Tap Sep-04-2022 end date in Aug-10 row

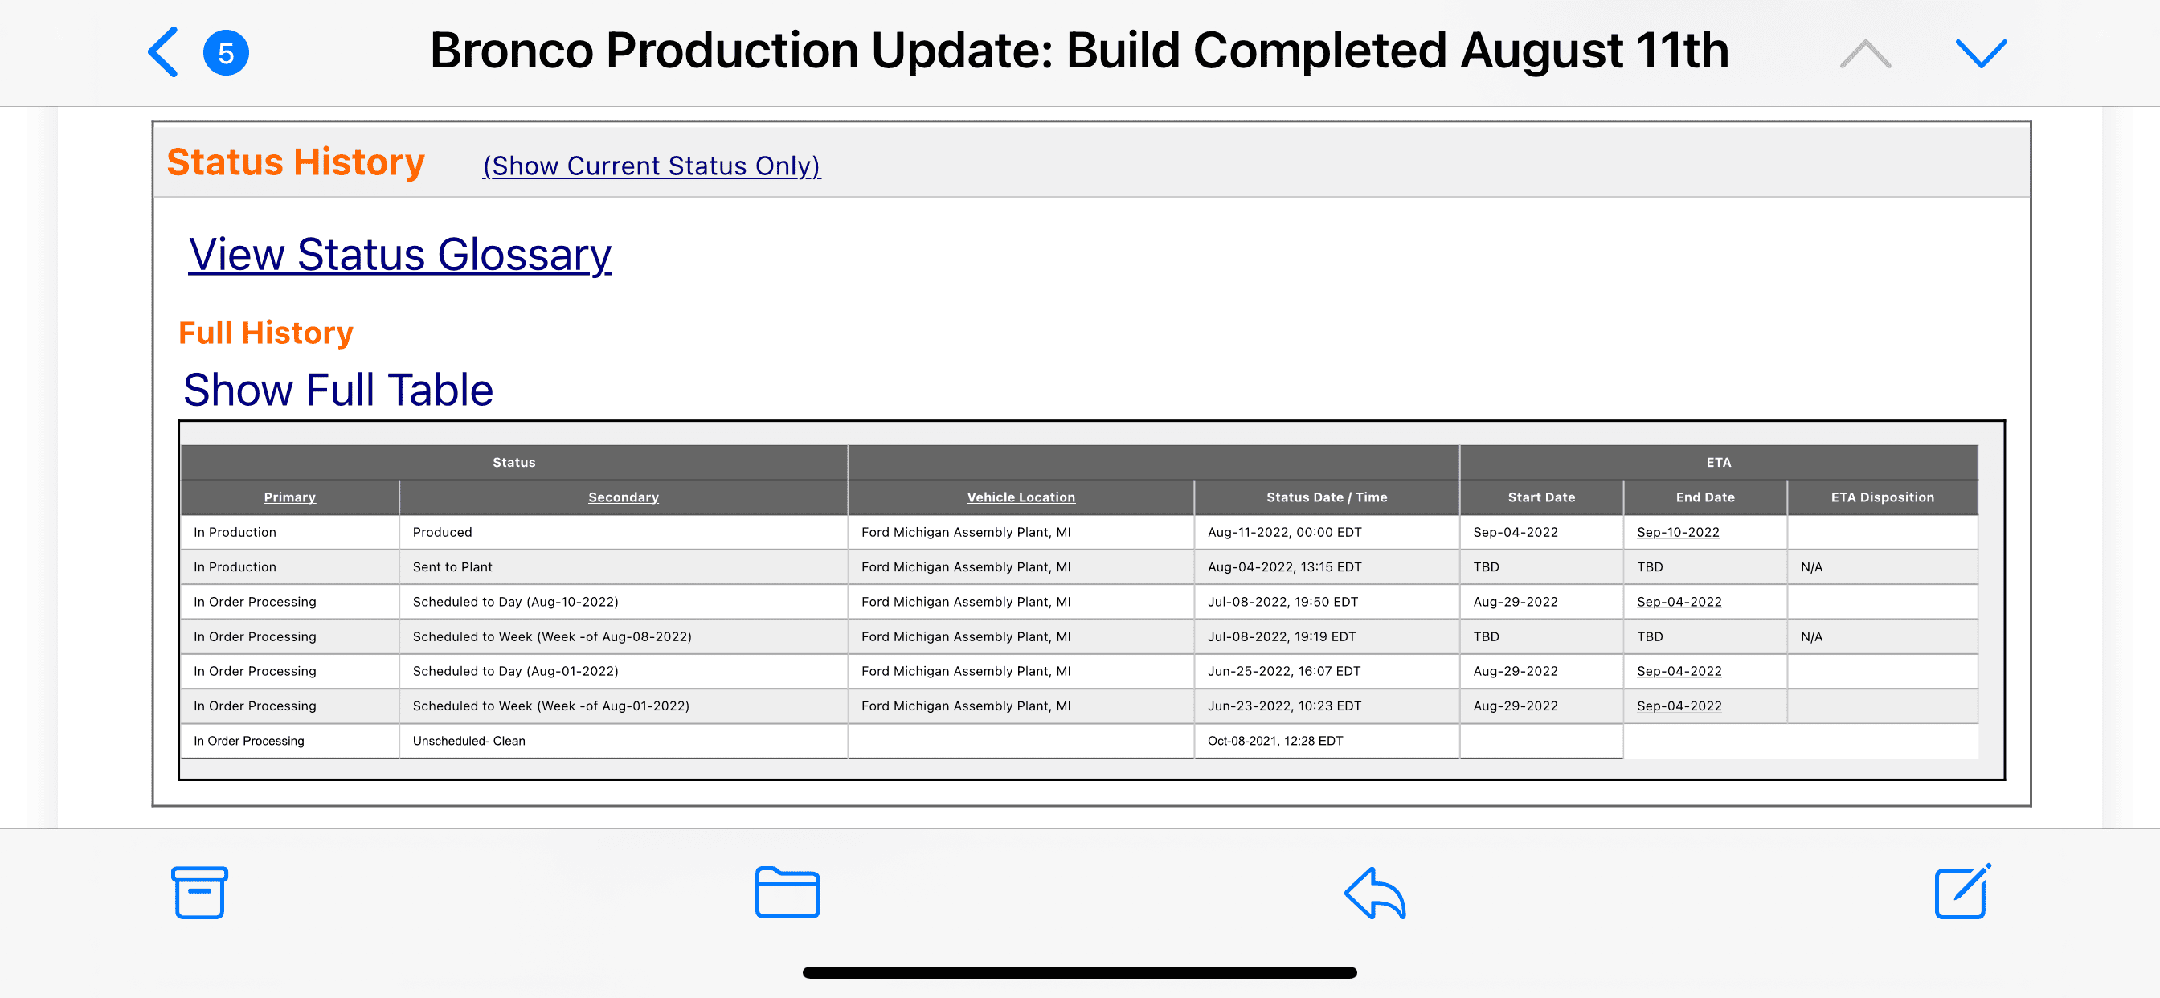(1679, 602)
